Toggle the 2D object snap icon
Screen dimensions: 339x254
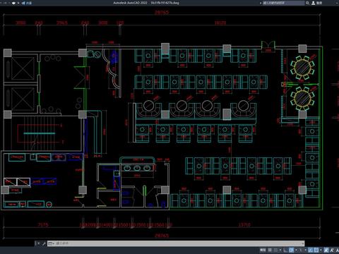pyautogui.click(x=316, y=250)
